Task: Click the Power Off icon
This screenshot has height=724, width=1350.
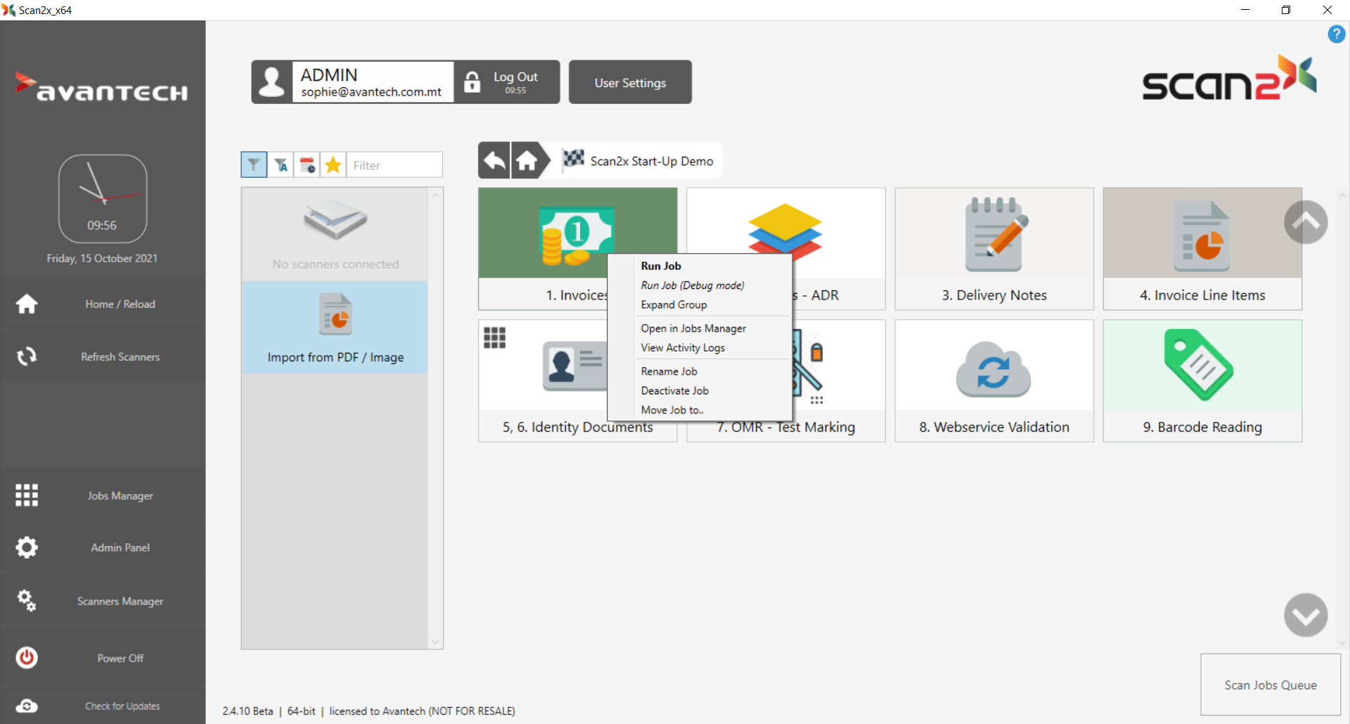Action: point(27,658)
